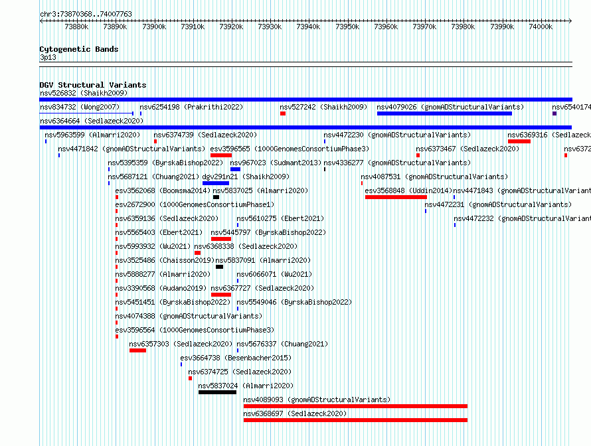Open nsv4079026 gnomAD variant label
591x446 pixels.
[450, 107]
